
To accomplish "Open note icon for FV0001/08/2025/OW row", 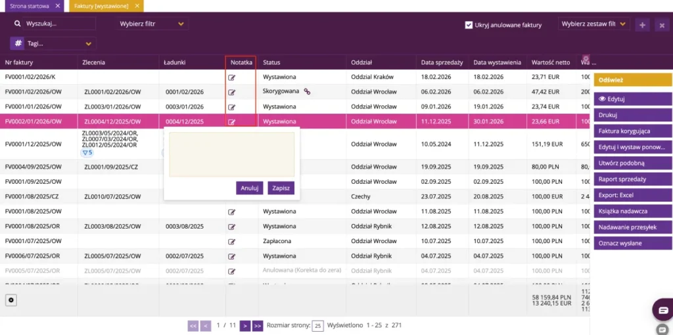I will (232, 212).
